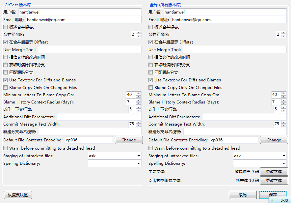Open Staging of untracked files dropdown in GitTest panel
This screenshot has width=291, height=203.
pos(115,156)
